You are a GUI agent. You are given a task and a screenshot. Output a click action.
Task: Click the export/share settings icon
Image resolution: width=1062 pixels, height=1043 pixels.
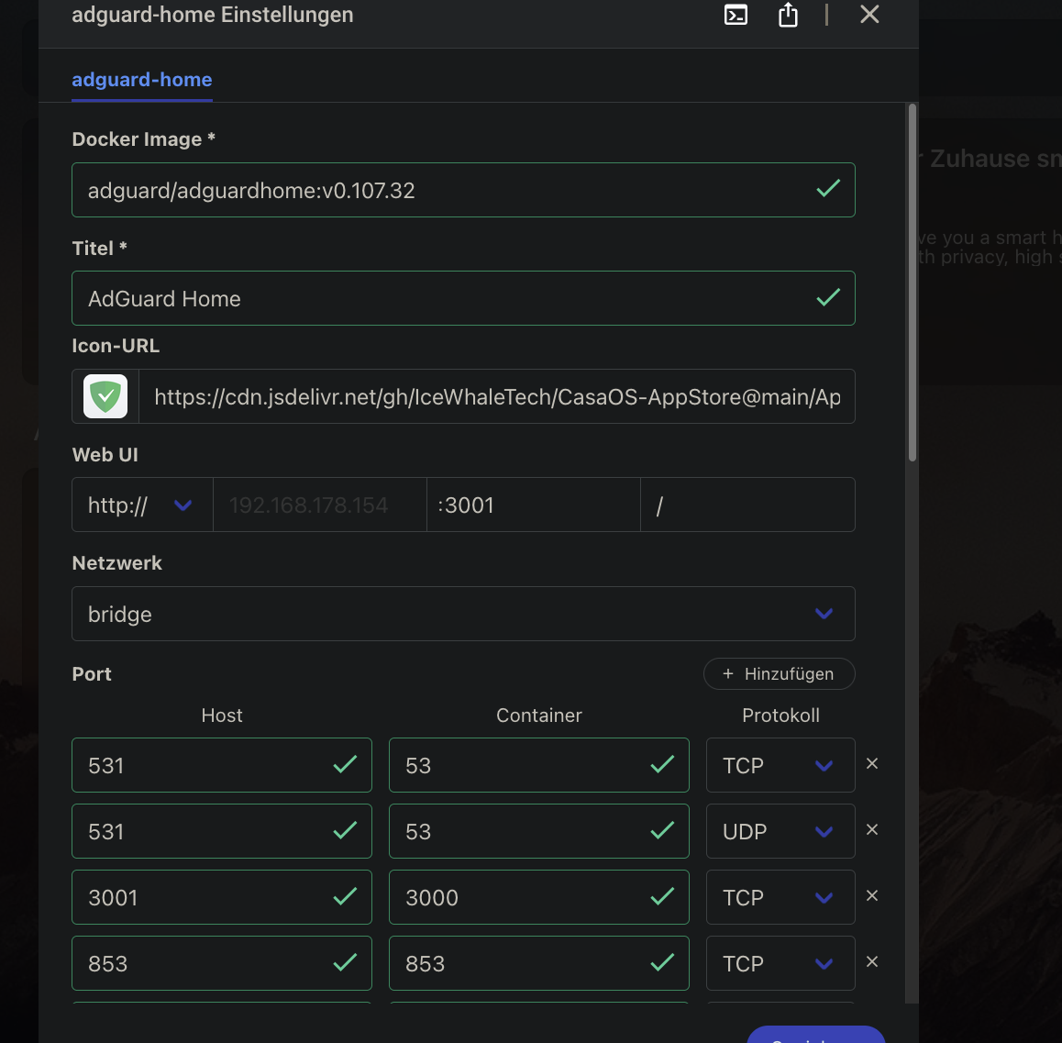788,15
